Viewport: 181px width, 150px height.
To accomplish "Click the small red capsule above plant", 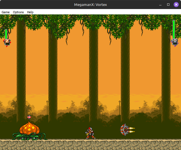I will [29, 117].
